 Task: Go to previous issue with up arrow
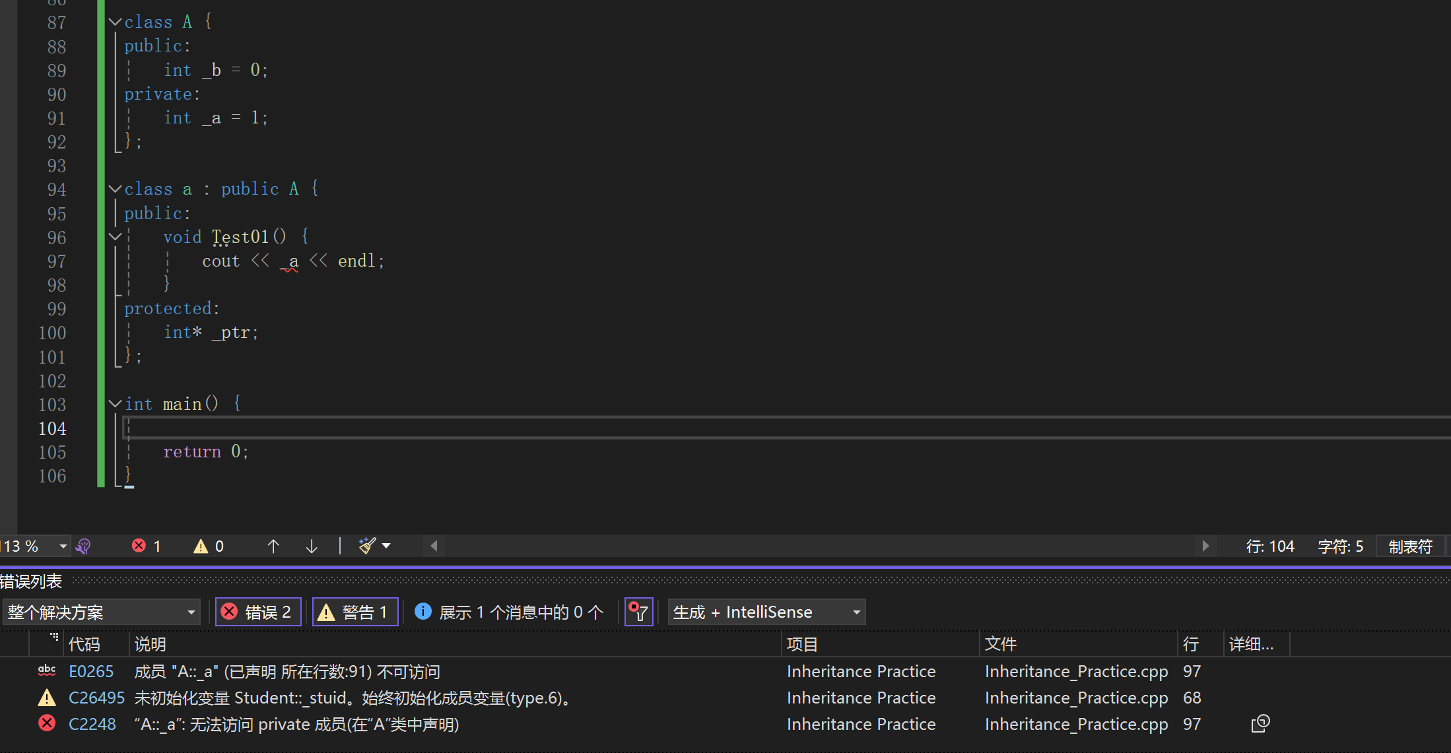click(273, 546)
